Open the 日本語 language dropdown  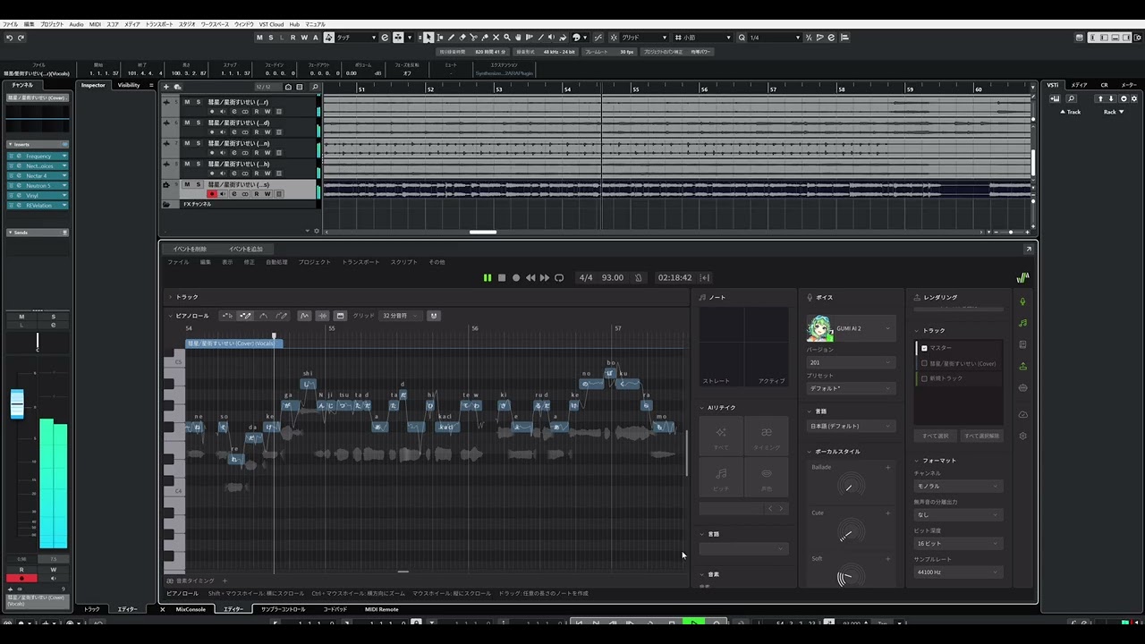[x=851, y=426]
